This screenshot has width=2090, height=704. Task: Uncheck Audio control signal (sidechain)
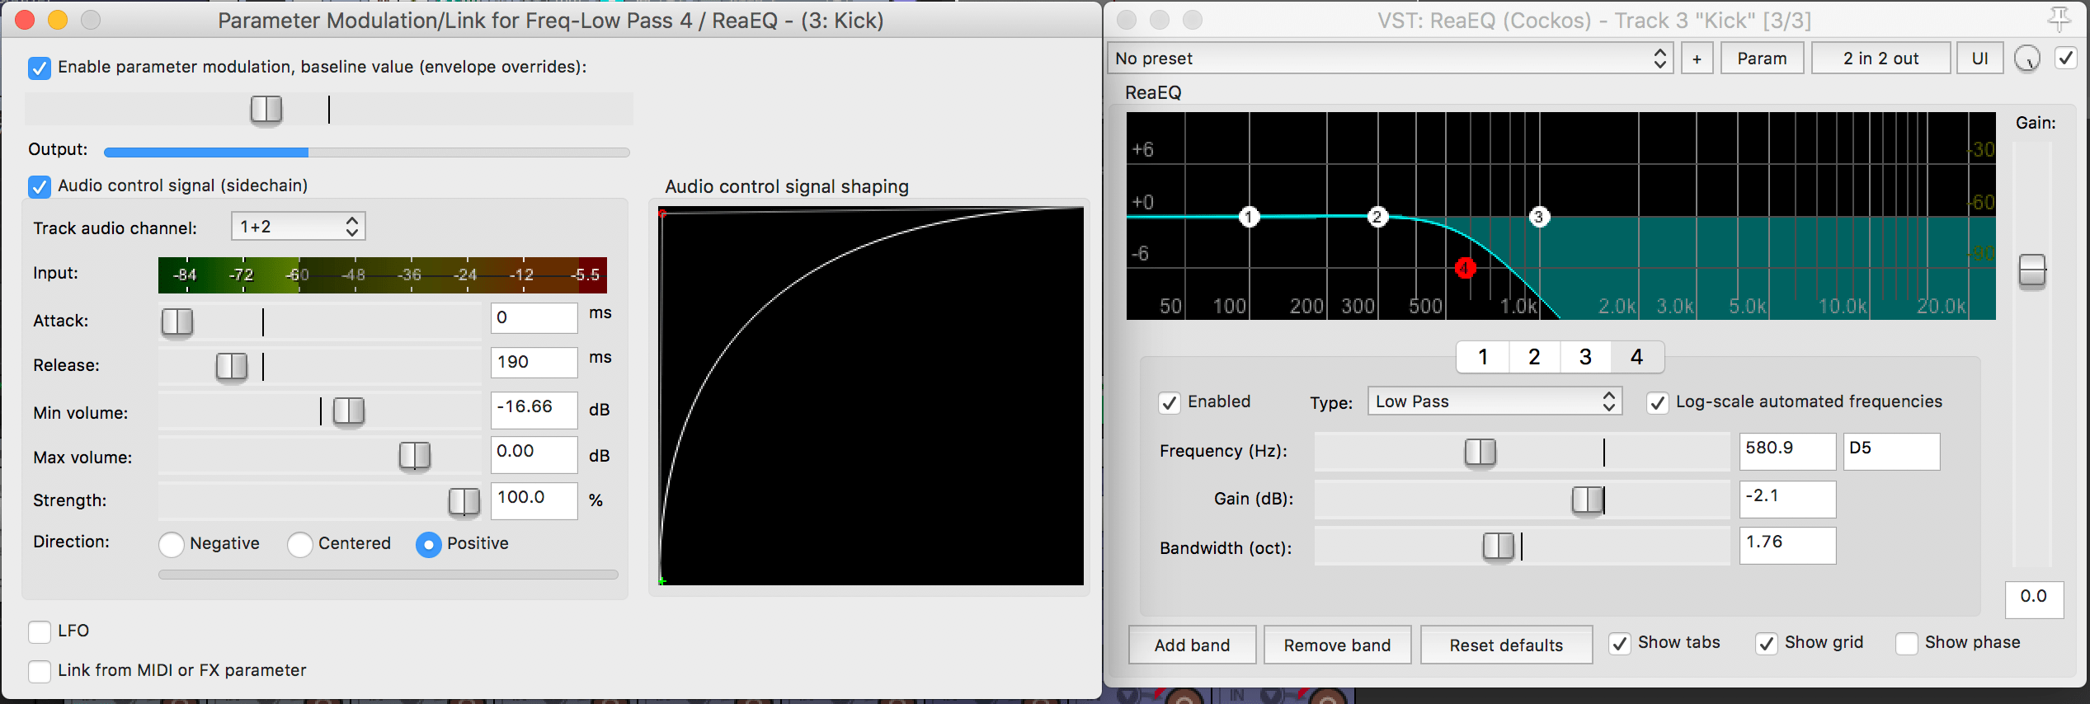point(40,186)
